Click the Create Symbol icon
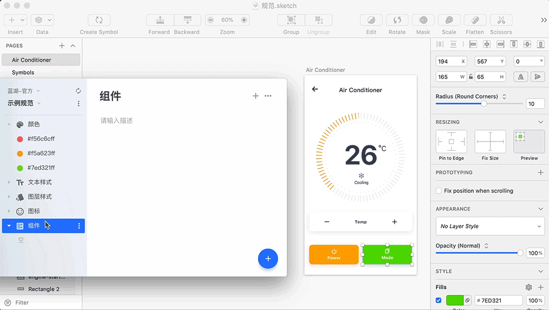This screenshot has width=549, height=310. click(99, 20)
